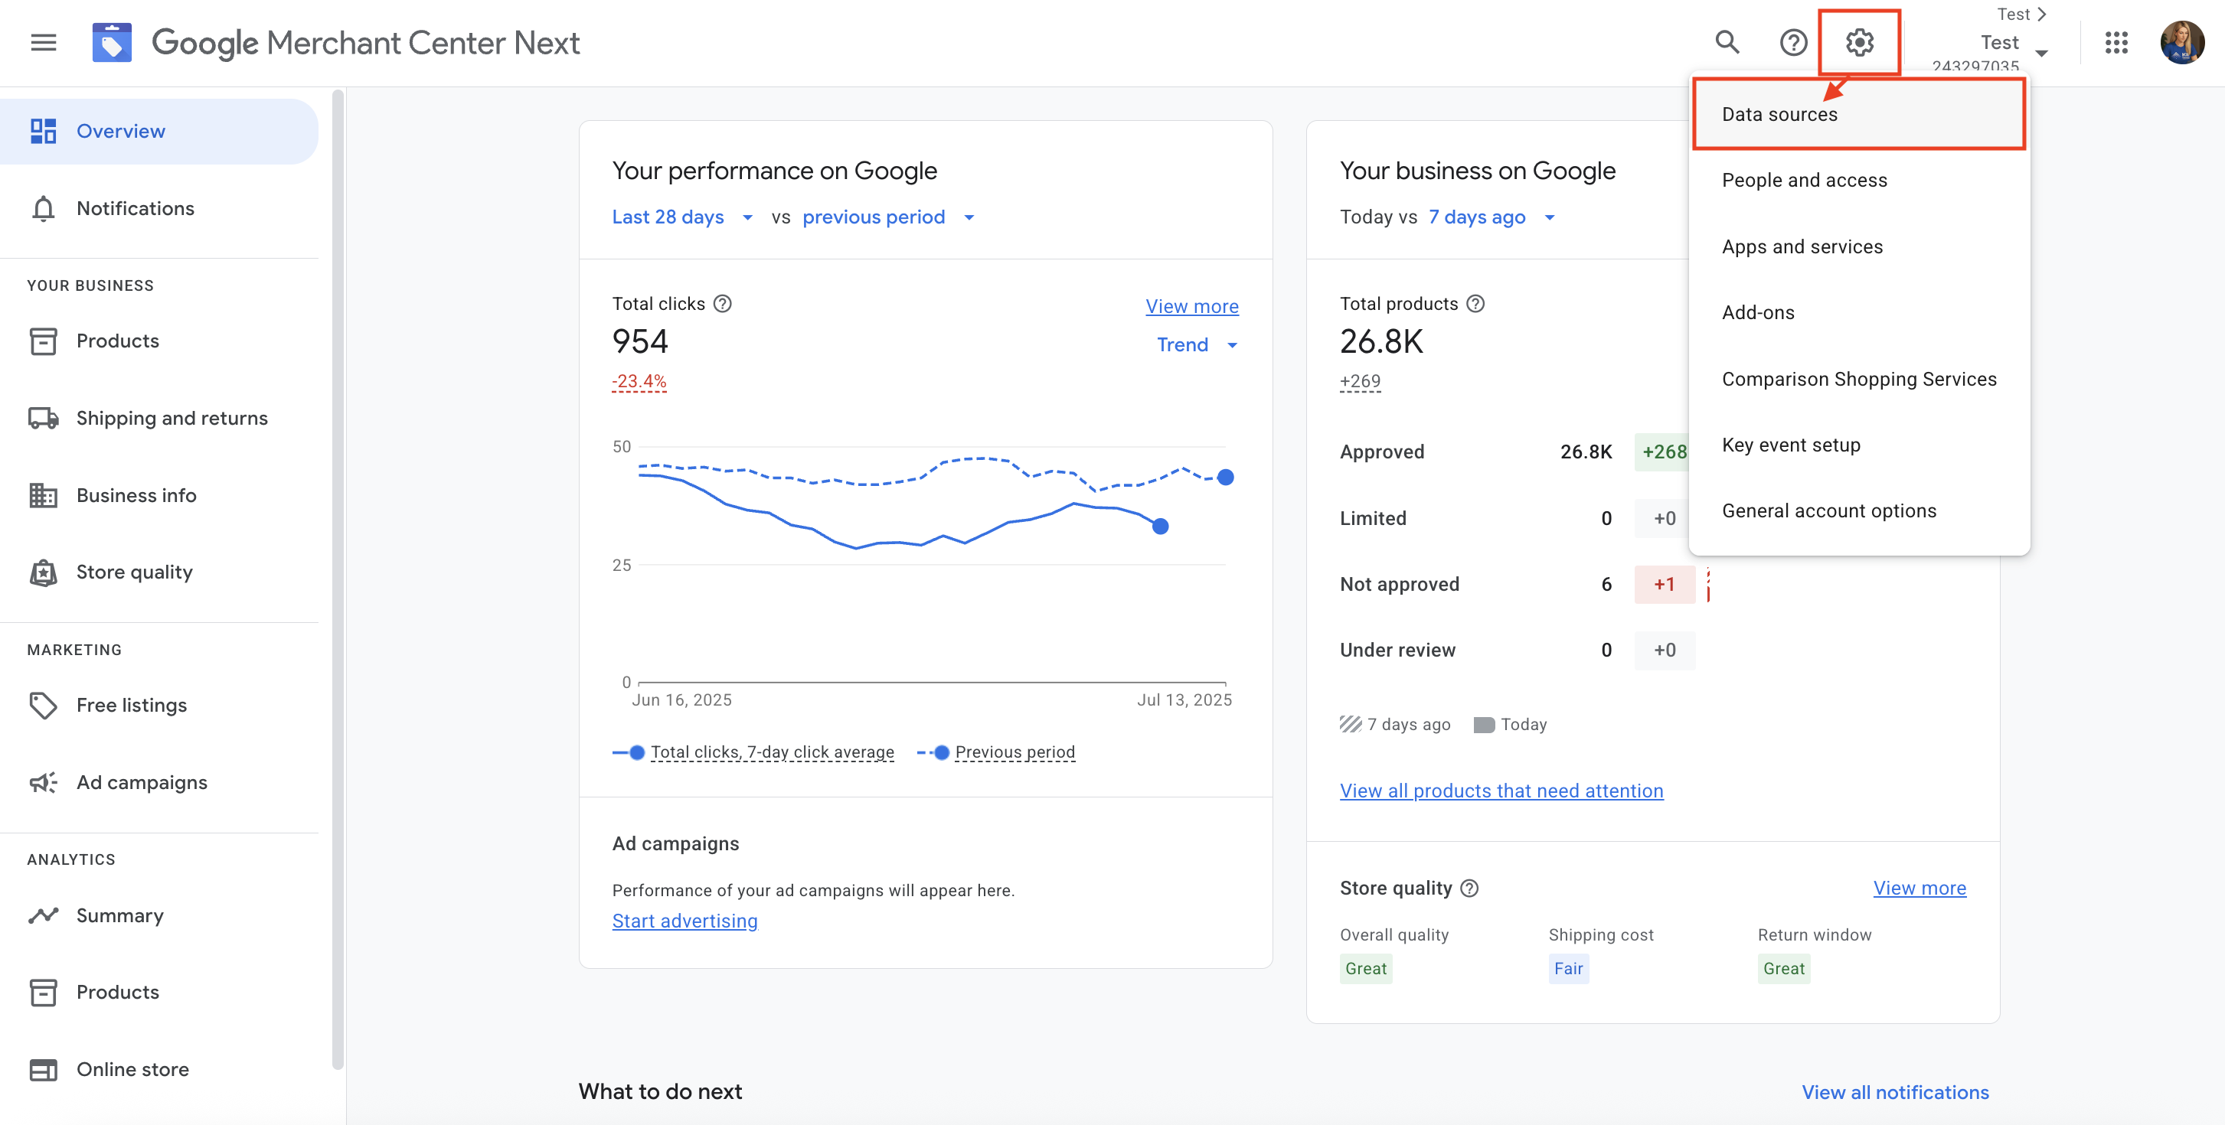This screenshot has width=2225, height=1125.
Task: Open the help question mark icon
Action: click(1793, 42)
